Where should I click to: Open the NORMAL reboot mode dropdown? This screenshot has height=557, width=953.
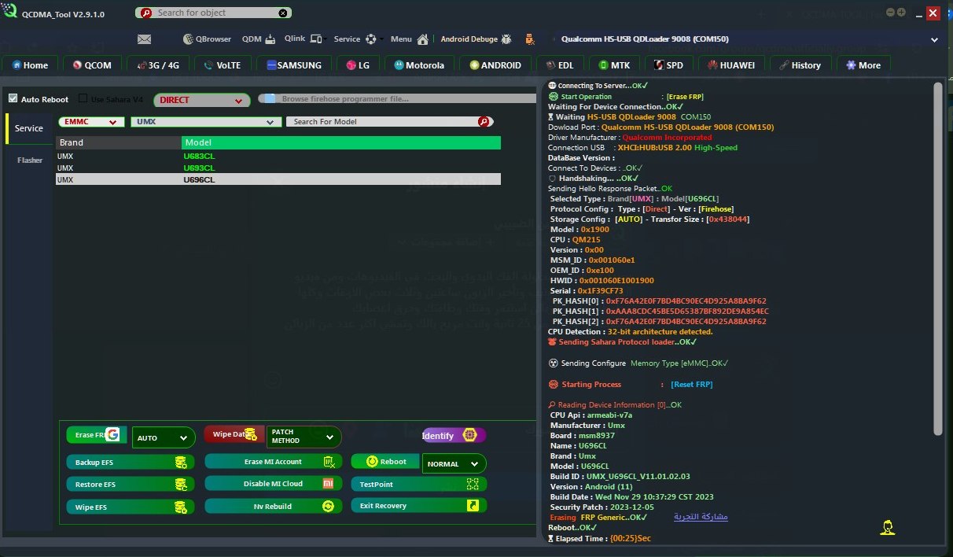tap(454, 463)
